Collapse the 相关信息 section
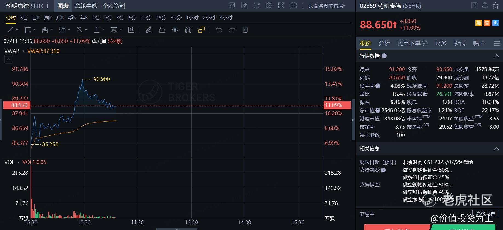Image resolution: width=503 pixels, height=230 pixels. click(x=496, y=149)
